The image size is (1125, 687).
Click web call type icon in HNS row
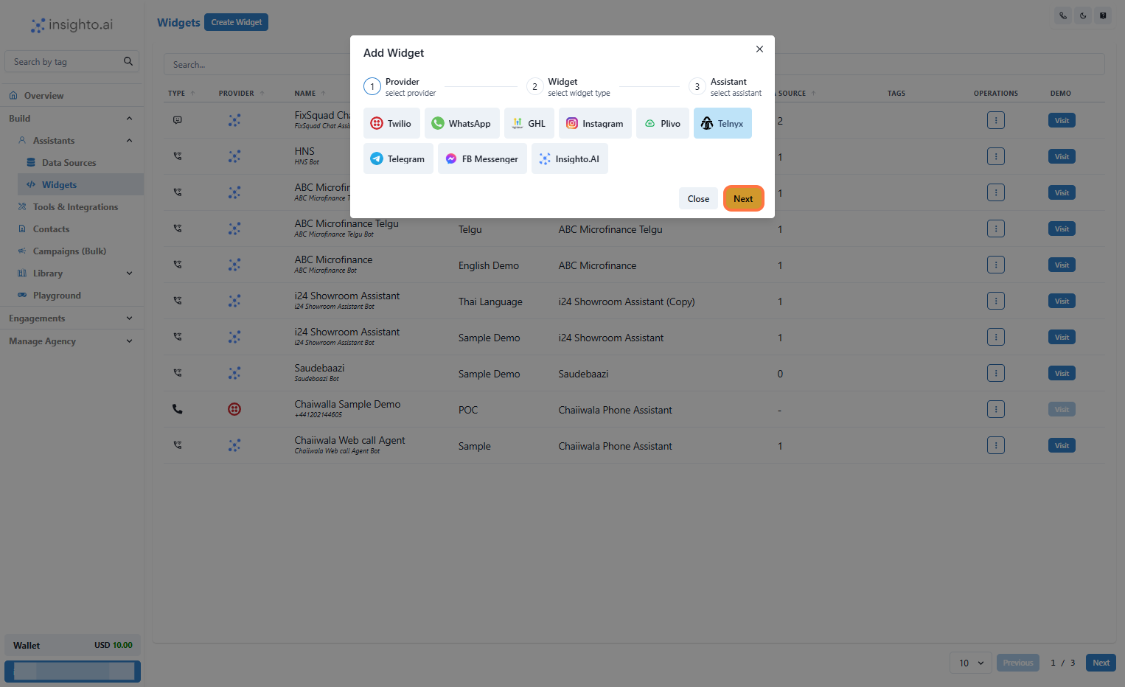point(178,156)
